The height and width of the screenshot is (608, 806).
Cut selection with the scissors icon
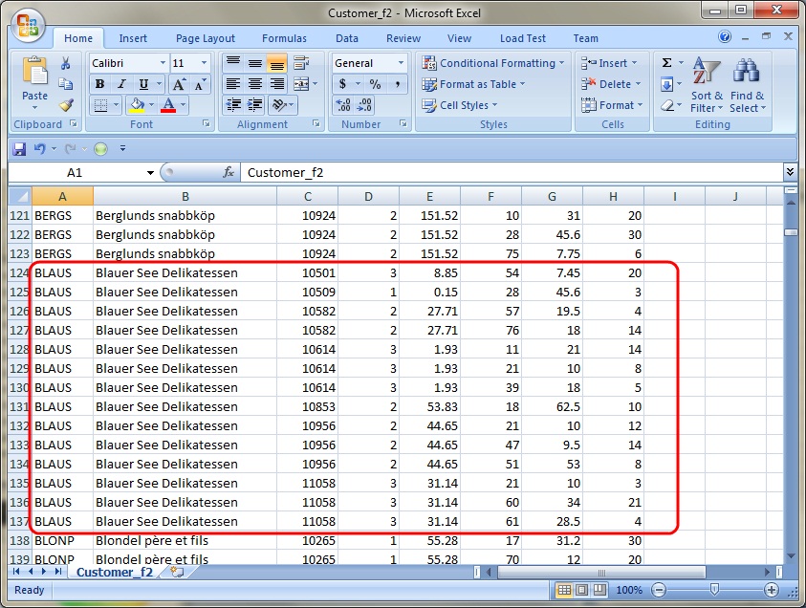(x=66, y=63)
